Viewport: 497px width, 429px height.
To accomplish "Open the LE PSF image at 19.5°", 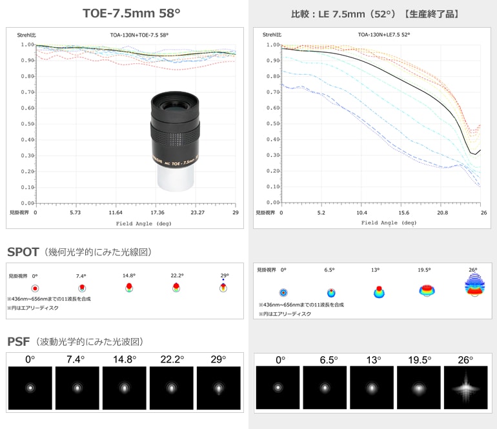I will click(419, 388).
